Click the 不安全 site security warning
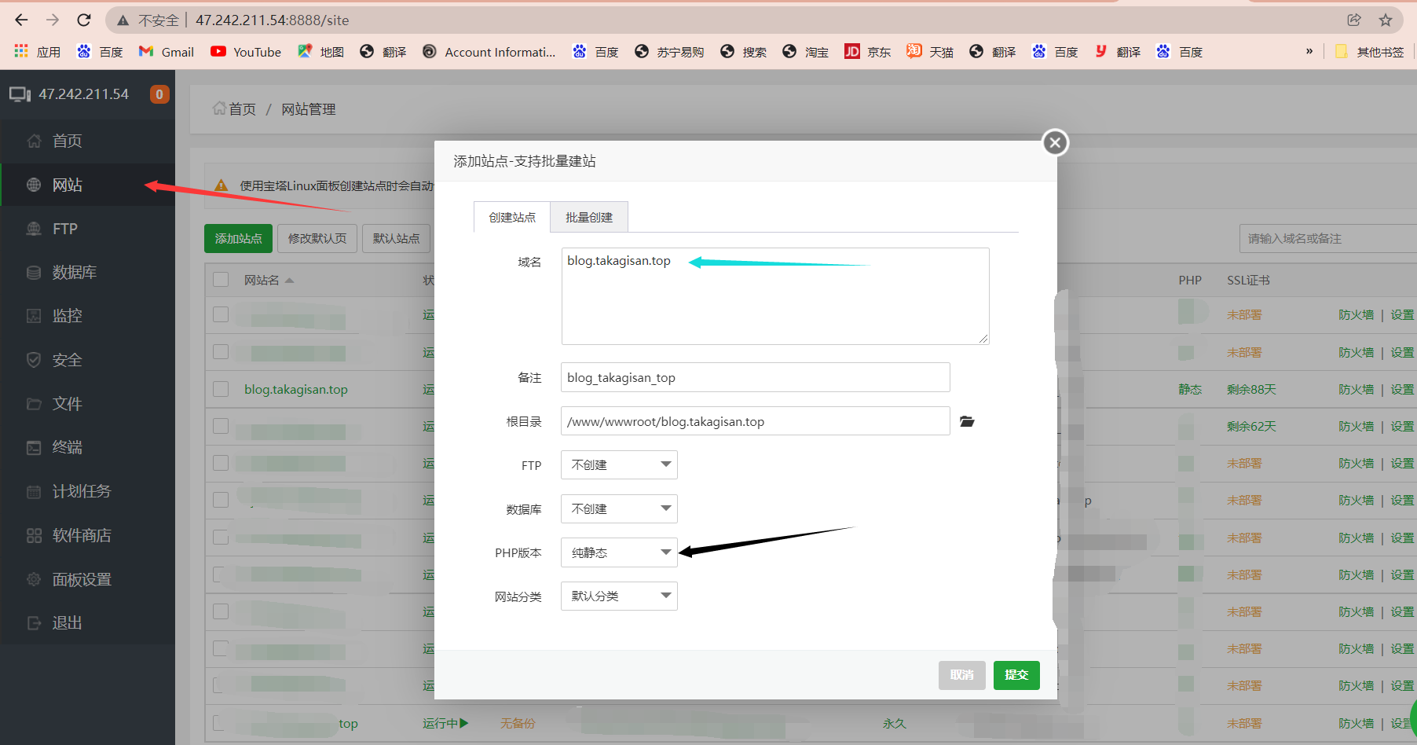The image size is (1417, 745). click(148, 20)
